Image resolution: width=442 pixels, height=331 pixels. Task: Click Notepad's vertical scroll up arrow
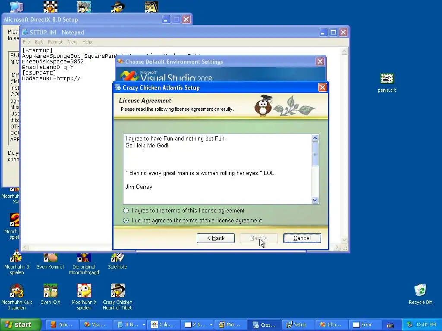(344, 51)
